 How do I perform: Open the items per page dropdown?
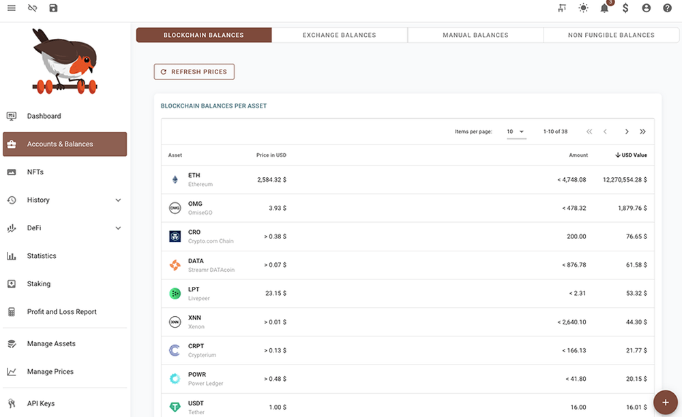[516, 132]
